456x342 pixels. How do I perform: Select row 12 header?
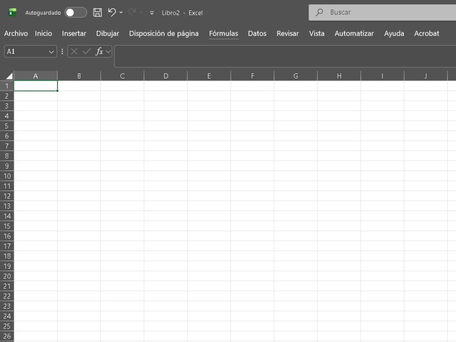point(7,196)
